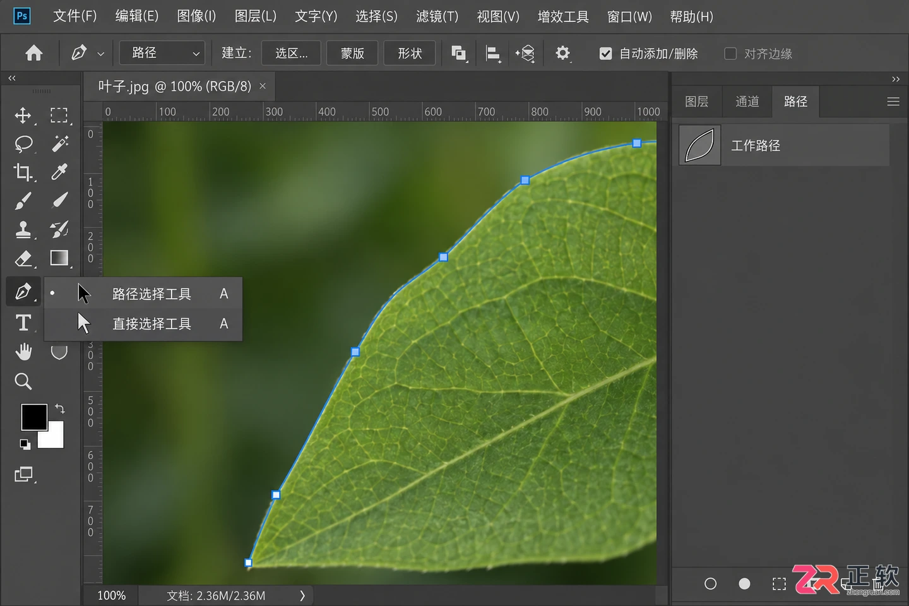Fill path with foreground color

point(744,584)
